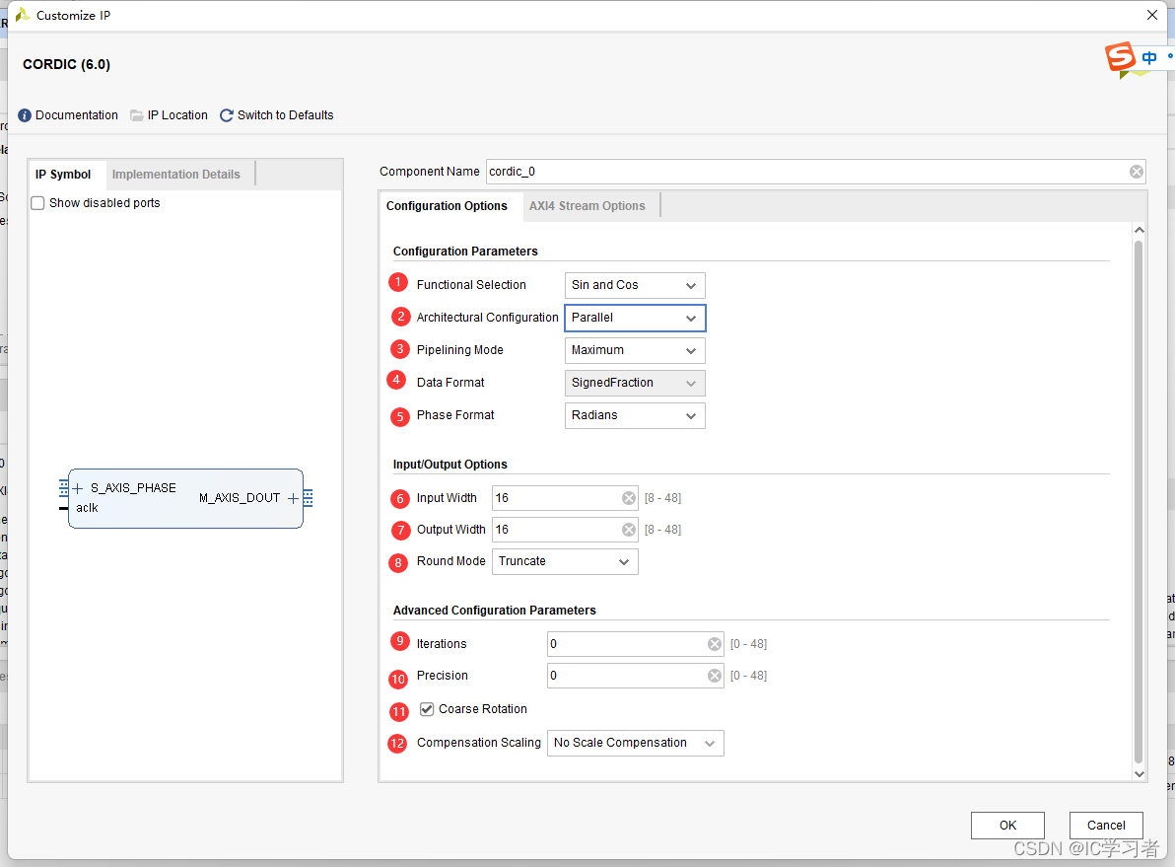This screenshot has height=867, width=1175.
Task: Open the Documentation link
Action: [77, 115]
